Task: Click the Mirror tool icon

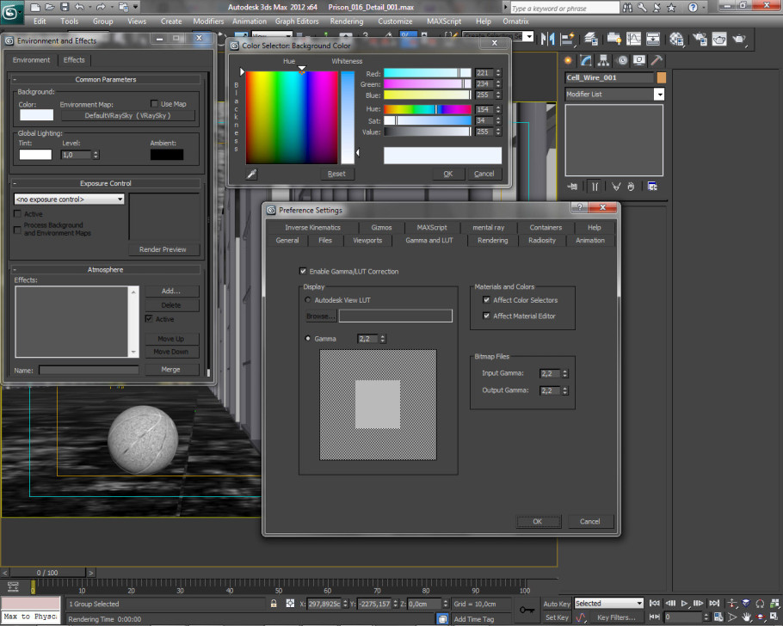Action: tap(548, 39)
